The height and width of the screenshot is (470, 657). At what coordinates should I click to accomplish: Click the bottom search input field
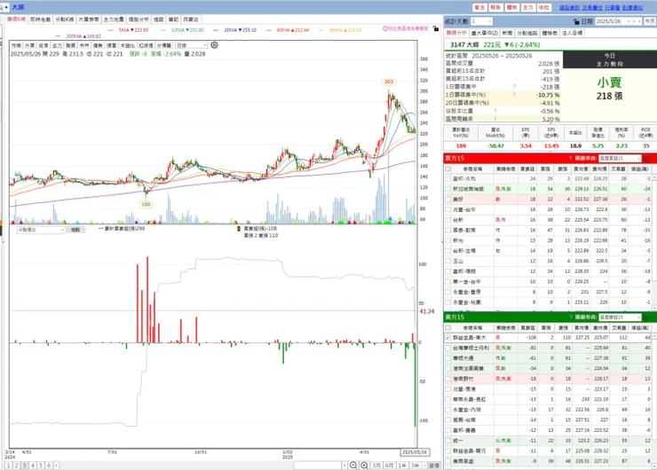pos(318,466)
